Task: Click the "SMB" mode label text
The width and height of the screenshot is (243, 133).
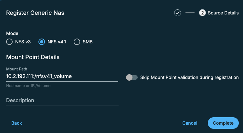Action: coord(88,42)
